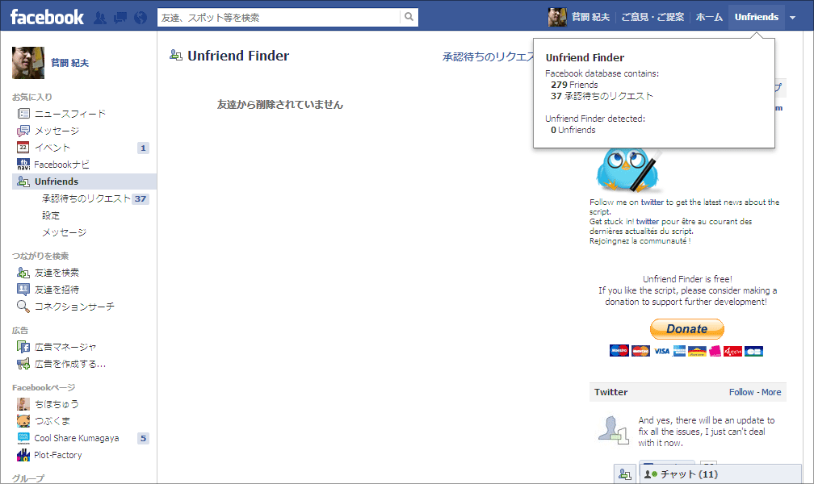Click Cool Share Kumagaya badge showing 5
Image resolution: width=814 pixels, height=484 pixels.
coord(143,439)
